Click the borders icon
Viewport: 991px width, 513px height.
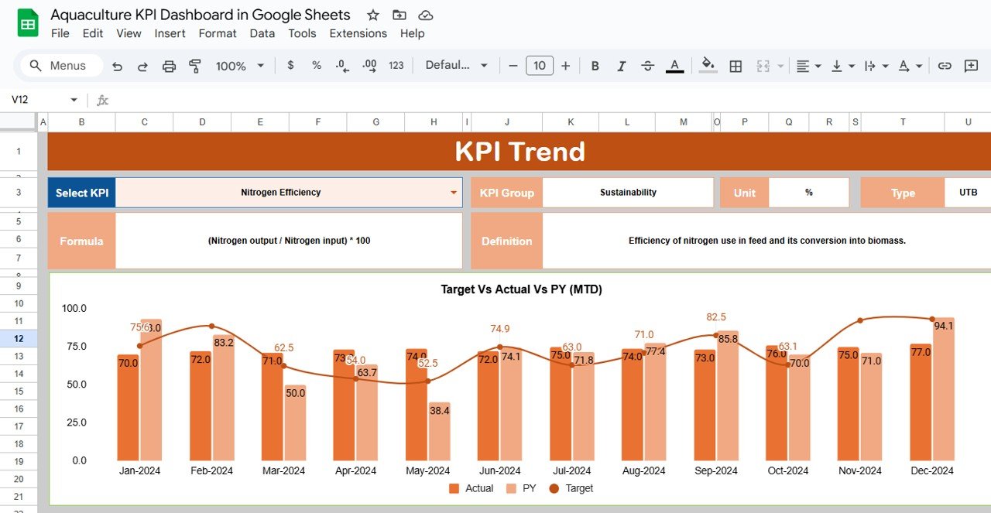tap(736, 66)
